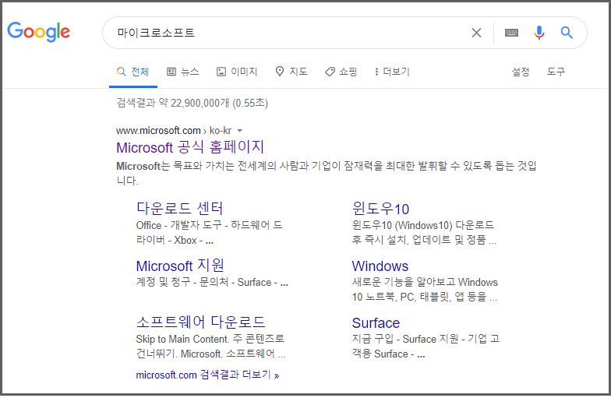The image size is (611, 405).
Task: Click the 검색결과 약 22,900,000개 stats text
Action: pos(192,103)
